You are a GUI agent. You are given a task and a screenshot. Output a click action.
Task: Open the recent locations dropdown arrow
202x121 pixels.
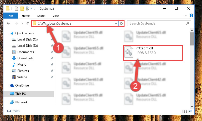pyautogui.click(x=22, y=23)
